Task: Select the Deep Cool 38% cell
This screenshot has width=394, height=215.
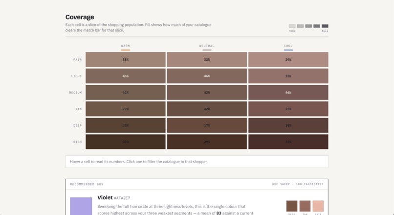Action: point(288,125)
